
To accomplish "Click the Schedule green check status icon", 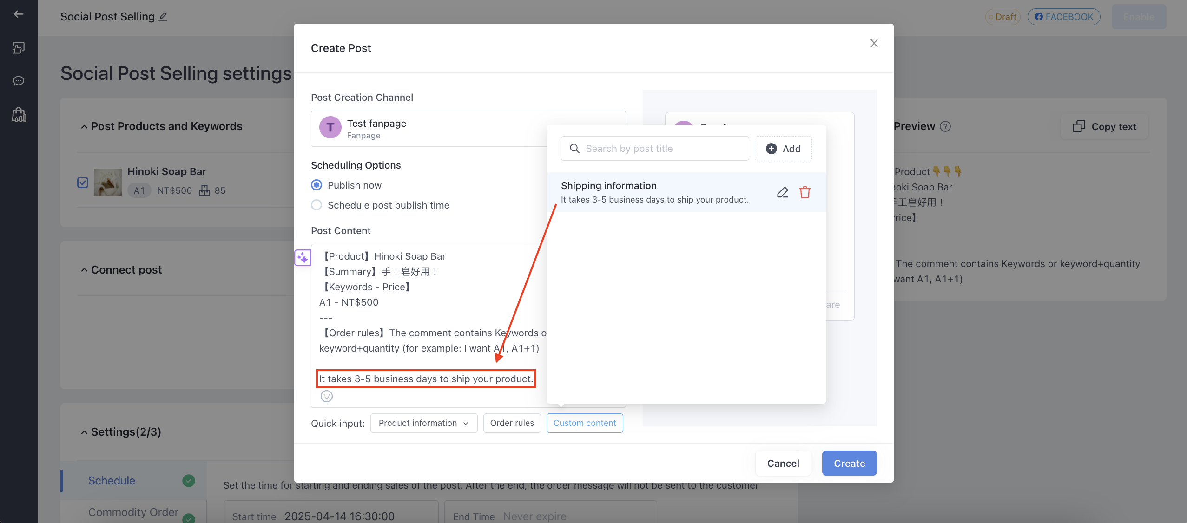I will coord(189,481).
